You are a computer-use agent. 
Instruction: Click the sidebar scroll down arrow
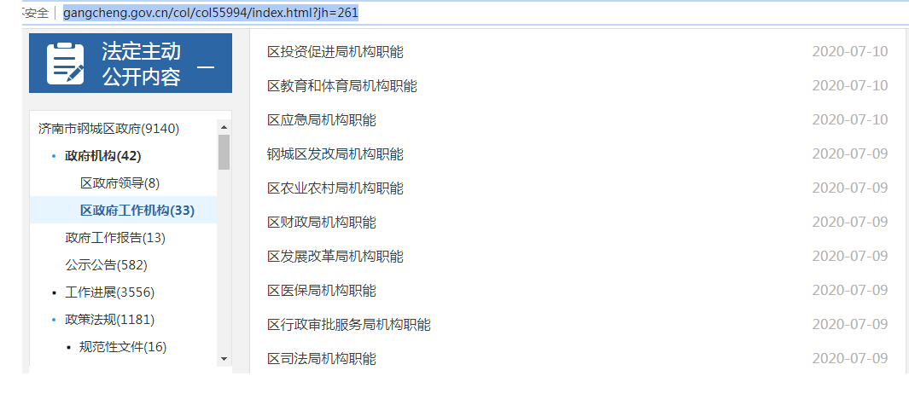[224, 360]
